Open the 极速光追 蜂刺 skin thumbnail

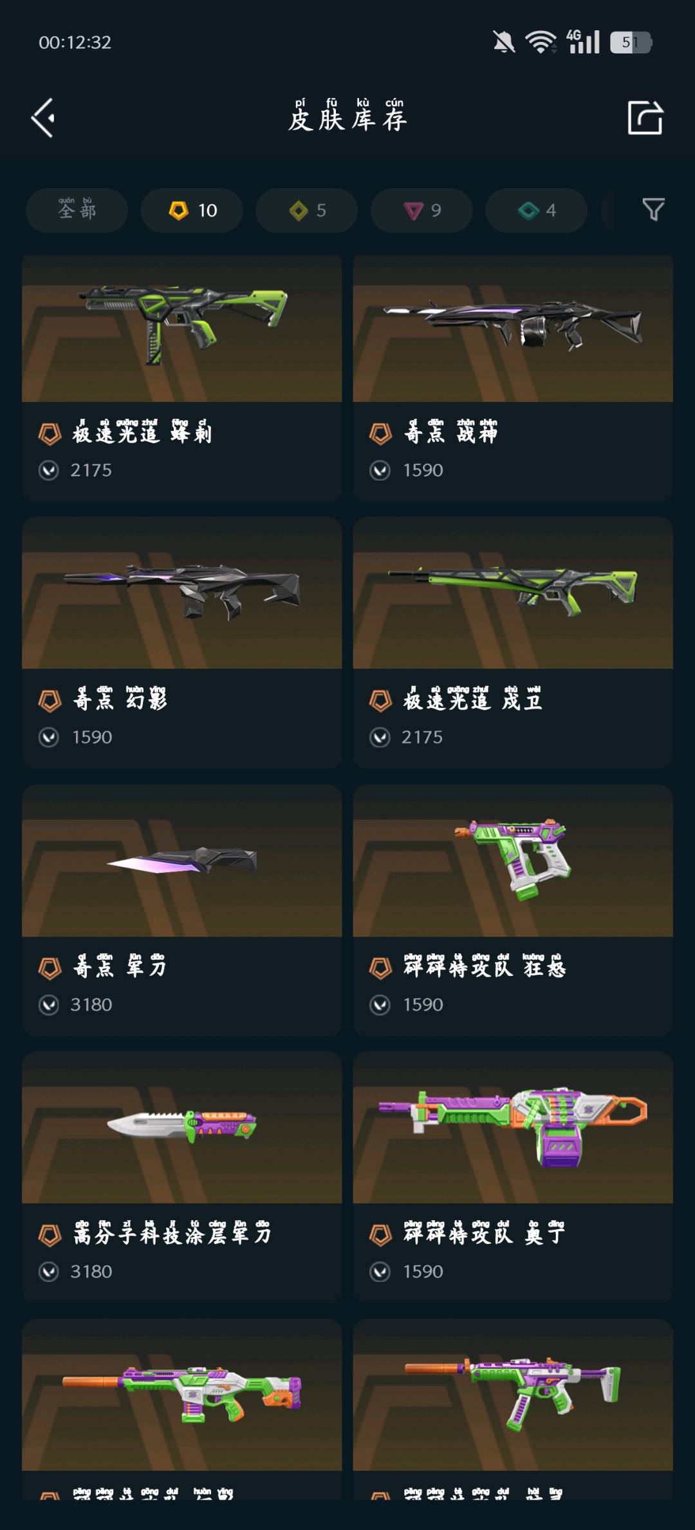coord(181,328)
